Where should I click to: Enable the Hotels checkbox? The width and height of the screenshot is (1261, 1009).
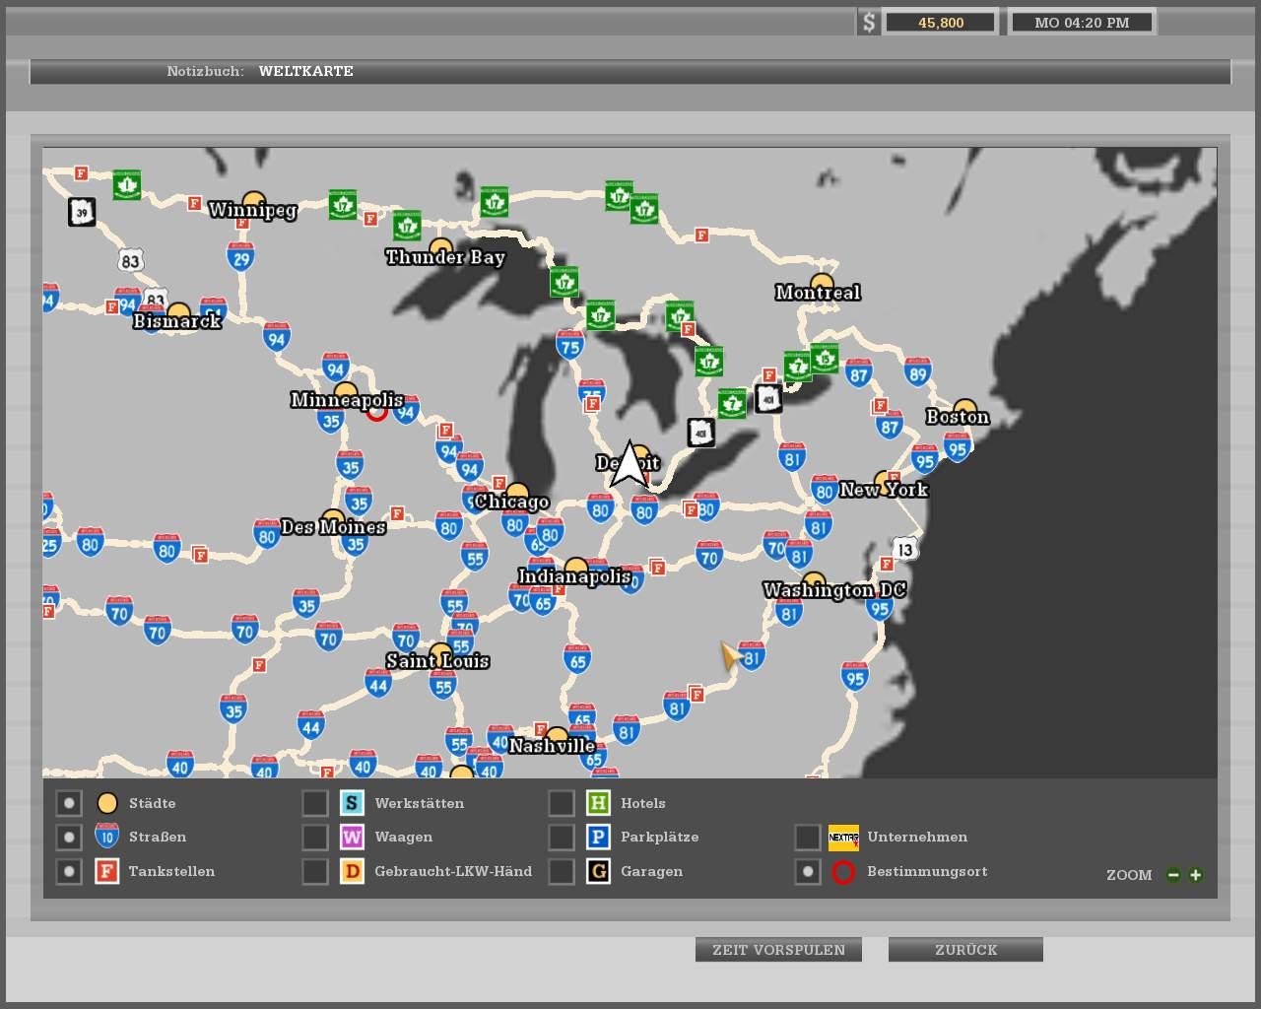(561, 803)
